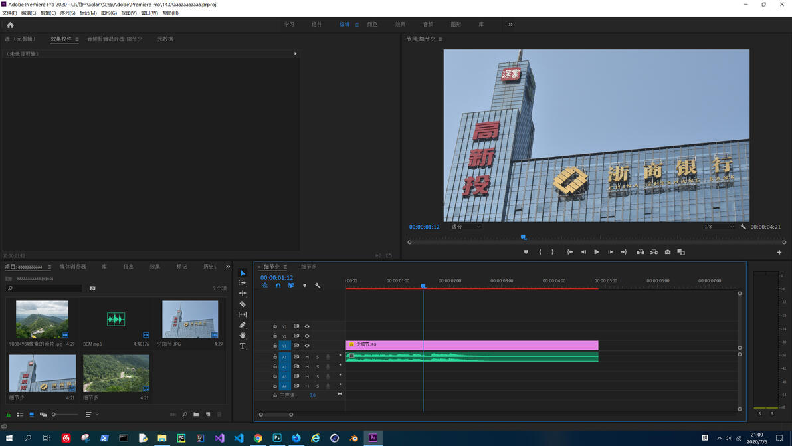Click the Extract button in program monitor
This screenshot has height=446, width=792.
[x=654, y=251]
